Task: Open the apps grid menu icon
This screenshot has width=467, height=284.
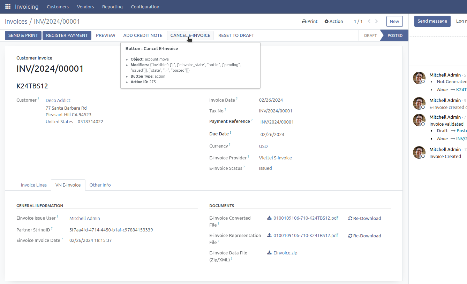Action: point(8,7)
